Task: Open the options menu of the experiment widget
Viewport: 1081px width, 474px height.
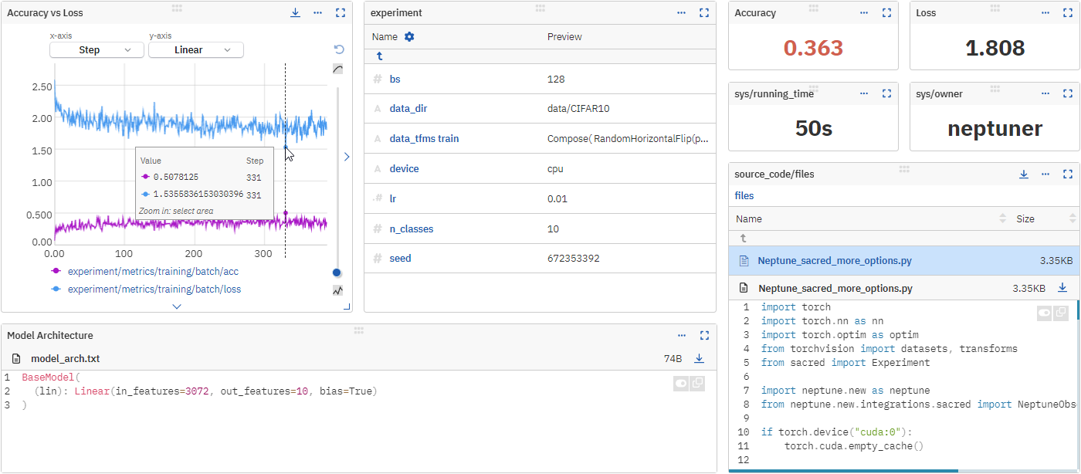Action: [x=681, y=12]
